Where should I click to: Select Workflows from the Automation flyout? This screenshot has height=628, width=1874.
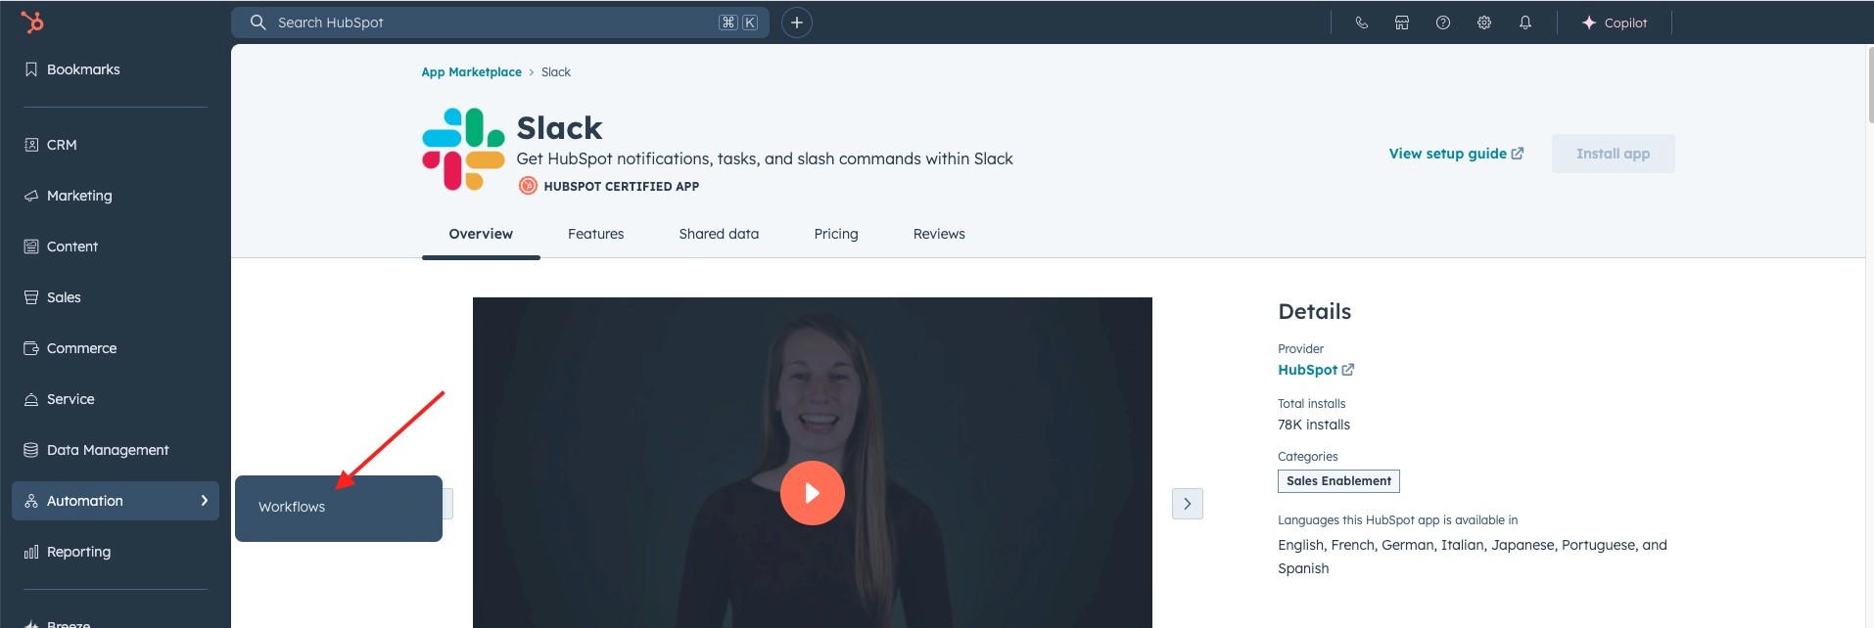coord(292,507)
